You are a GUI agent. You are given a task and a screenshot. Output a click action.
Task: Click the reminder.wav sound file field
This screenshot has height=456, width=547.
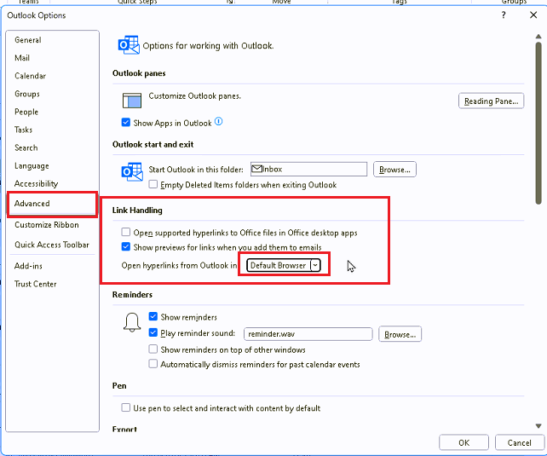coord(308,334)
